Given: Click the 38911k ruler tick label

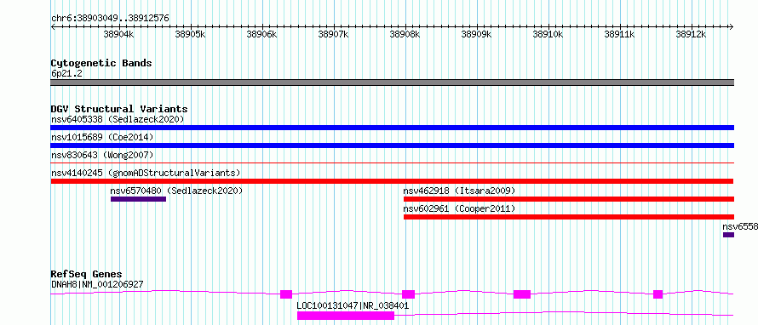Looking at the screenshot, I should [x=619, y=35].
